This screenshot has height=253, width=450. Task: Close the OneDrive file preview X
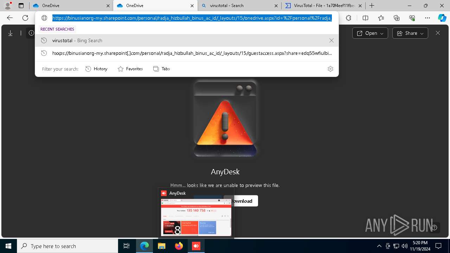click(x=438, y=33)
